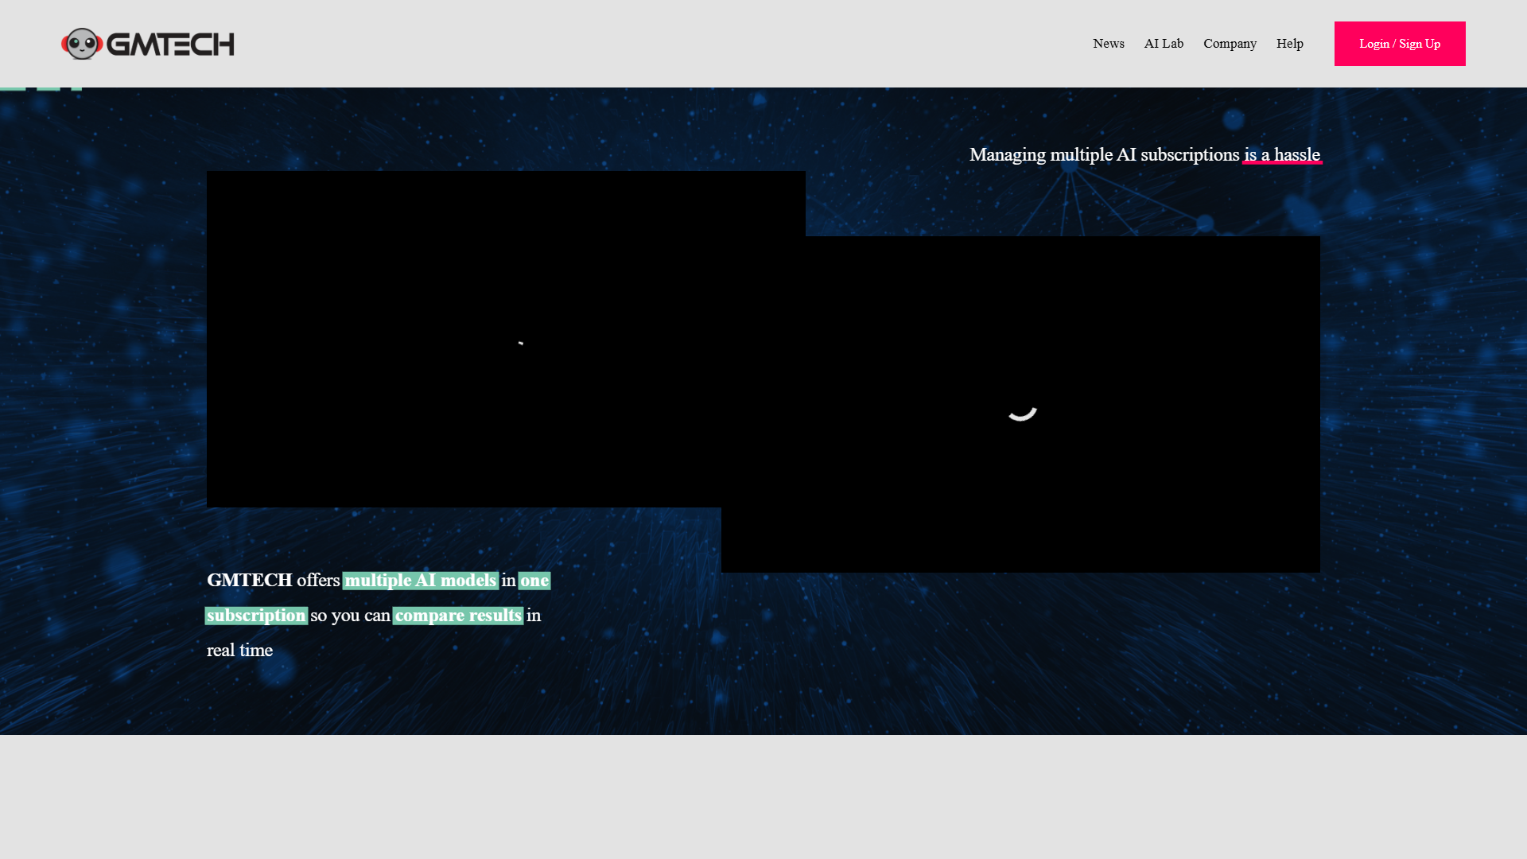
Task: Click the GMTECH wordmark in the header
Action: pyautogui.click(x=170, y=45)
